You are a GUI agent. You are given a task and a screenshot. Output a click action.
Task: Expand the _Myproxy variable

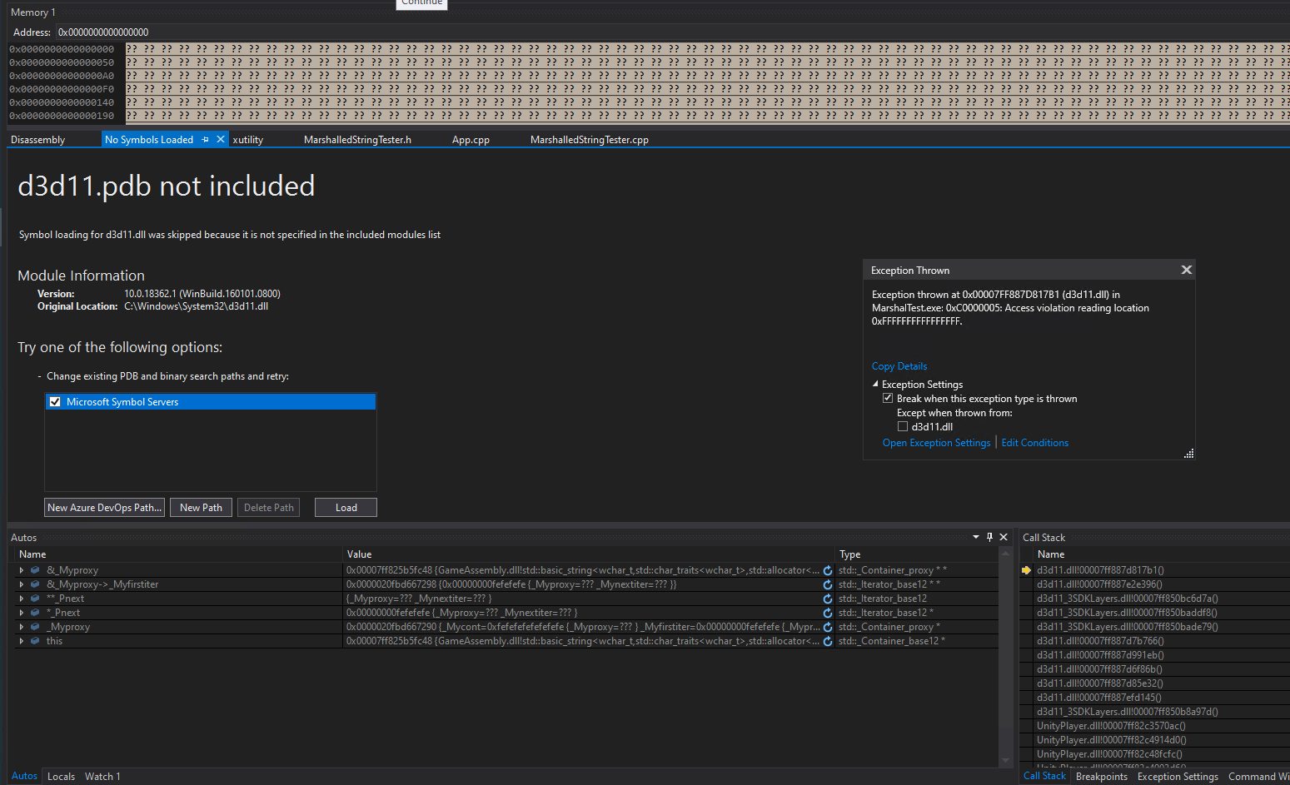pos(22,627)
